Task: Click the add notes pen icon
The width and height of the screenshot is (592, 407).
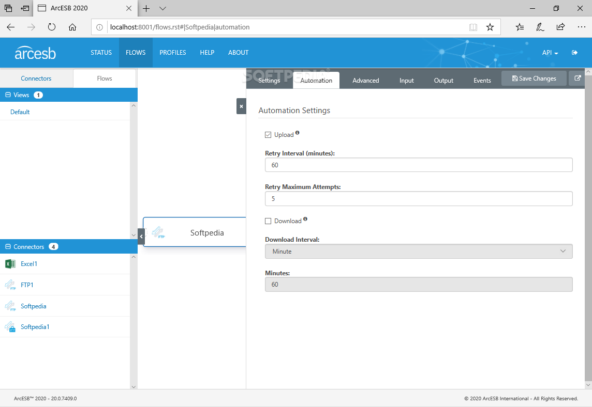Action: coord(540,27)
